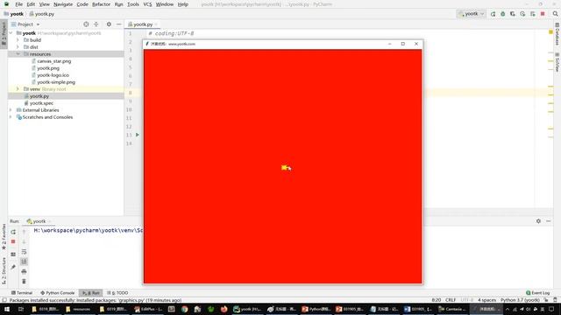Open Chrome from the taskbar

(185, 309)
